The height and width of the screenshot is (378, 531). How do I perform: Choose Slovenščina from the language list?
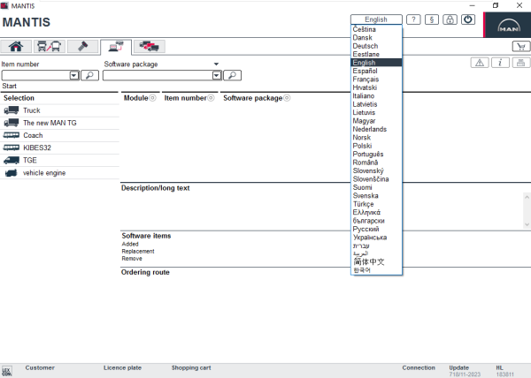pos(376,179)
